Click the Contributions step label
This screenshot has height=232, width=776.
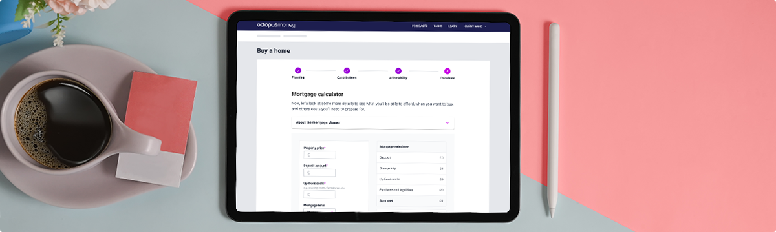(347, 78)
